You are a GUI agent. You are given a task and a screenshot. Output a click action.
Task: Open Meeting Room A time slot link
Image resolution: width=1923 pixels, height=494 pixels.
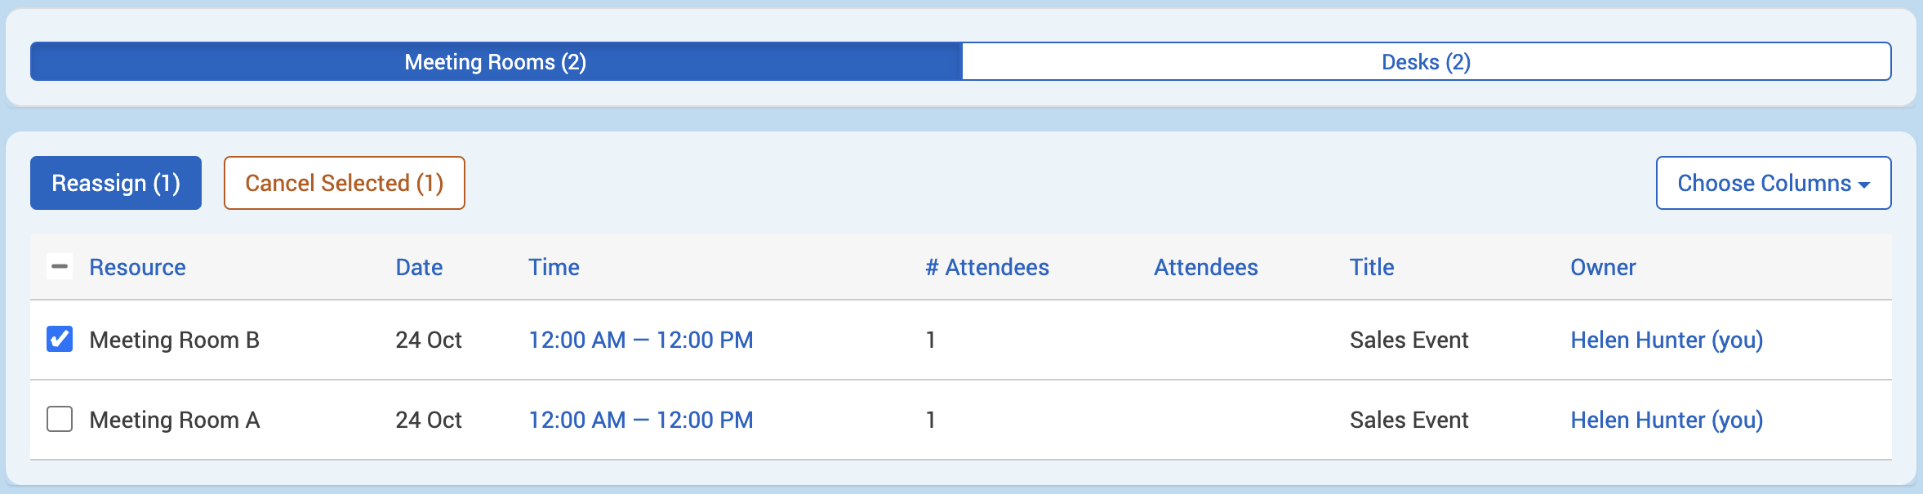(641, 420)
